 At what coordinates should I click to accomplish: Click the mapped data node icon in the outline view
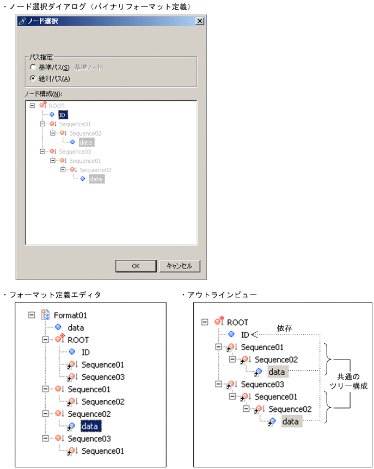[259, 370]
